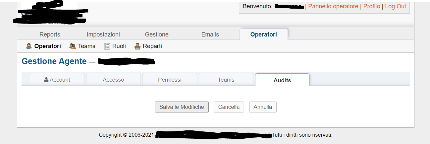Image resolution: width=430 pixels, height=144 pixels.
Task: Switch to the Emails main menu
Action: (x=210, y=35)
